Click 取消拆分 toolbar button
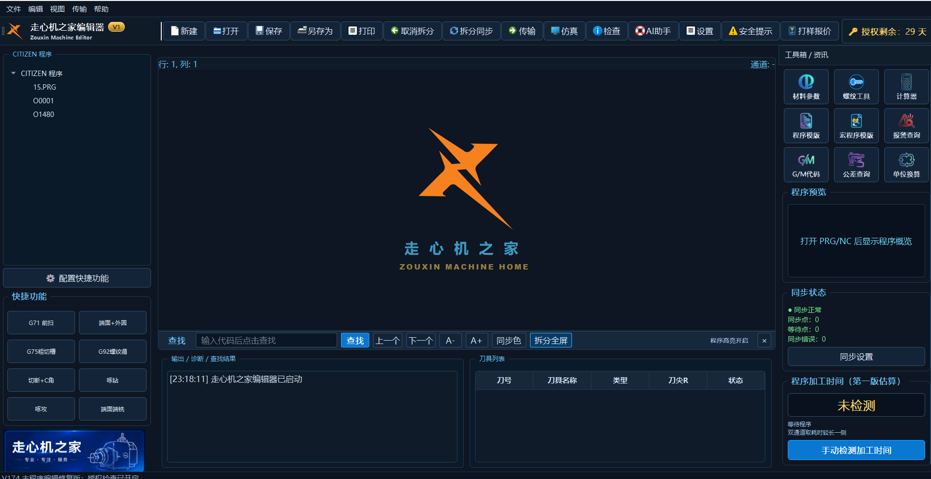This screenshot has width=931, height=479. [x=413, y=31]
